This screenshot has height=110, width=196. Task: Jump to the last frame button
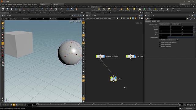pos(25,105)
